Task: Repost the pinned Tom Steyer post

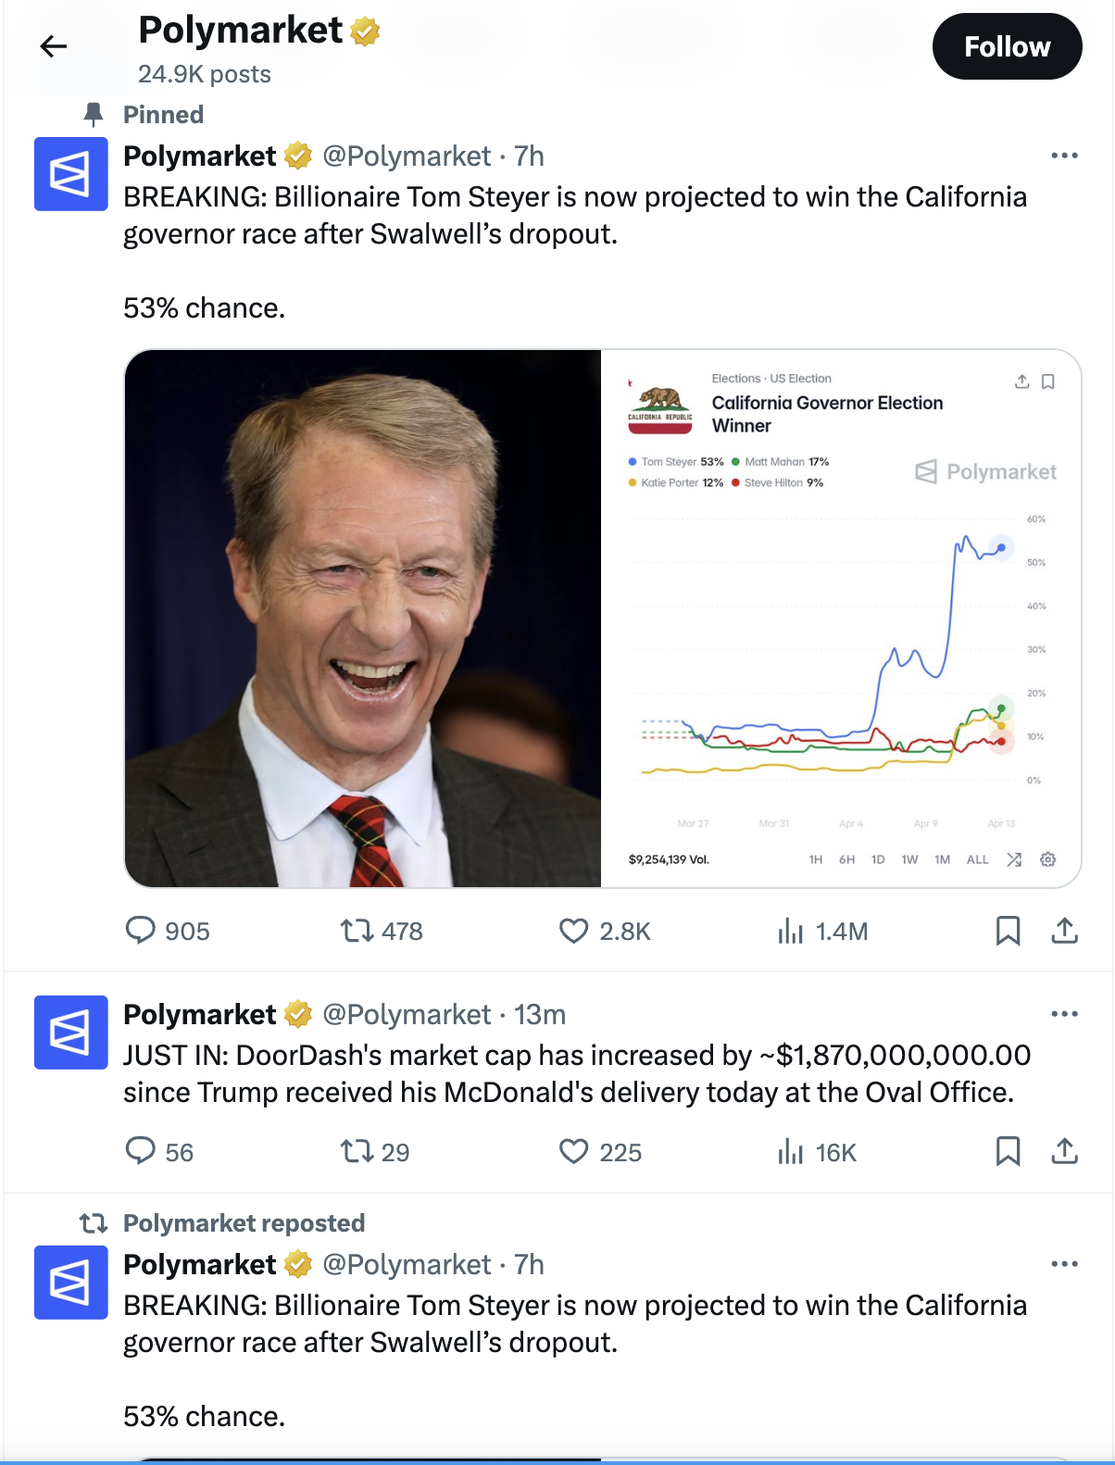Action: click(357, 930)
